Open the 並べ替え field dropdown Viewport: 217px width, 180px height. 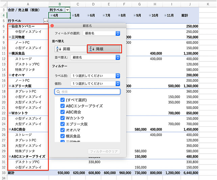(x=95, y=57)
